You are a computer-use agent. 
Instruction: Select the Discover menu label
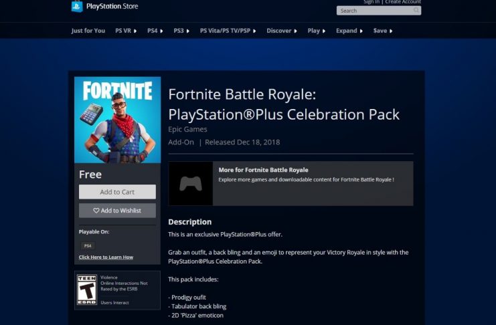pos(278,31)
